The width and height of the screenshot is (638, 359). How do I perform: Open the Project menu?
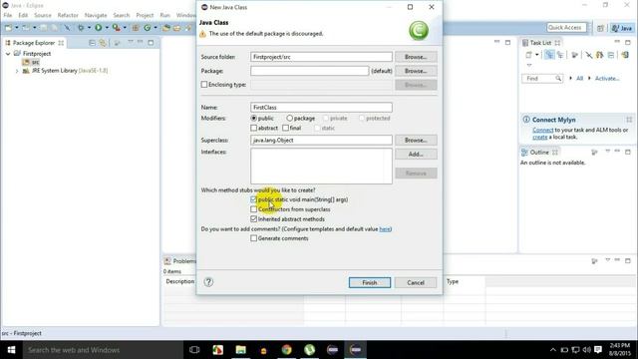(x=145, y=15)
